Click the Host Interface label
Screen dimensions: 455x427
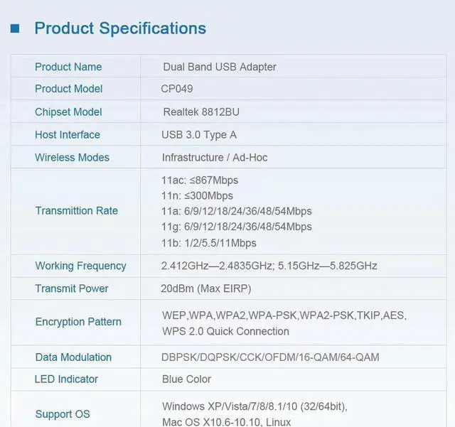(68, 134)
